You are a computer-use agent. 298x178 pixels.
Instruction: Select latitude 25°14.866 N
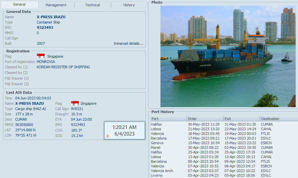[25, 130]
